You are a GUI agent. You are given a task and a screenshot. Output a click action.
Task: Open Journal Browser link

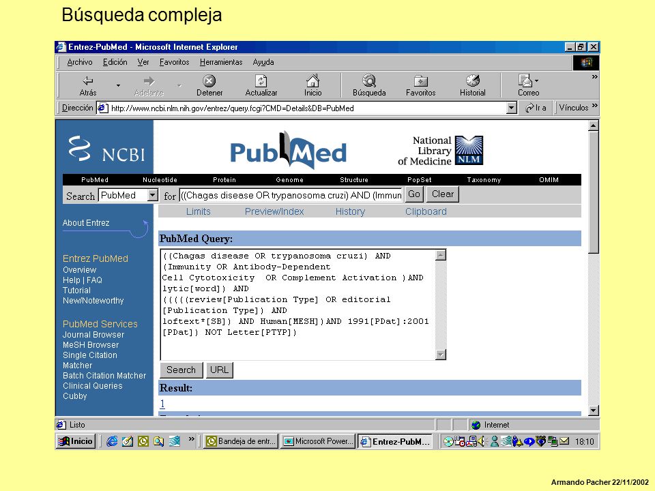pyautogui.click(x=93, y=334)
